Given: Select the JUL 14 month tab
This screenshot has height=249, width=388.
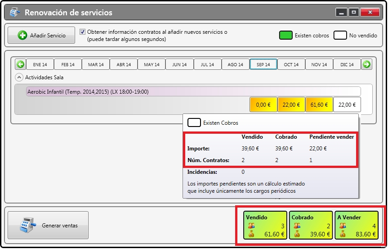Looking at the screenshot, I should tap(207, 64).
